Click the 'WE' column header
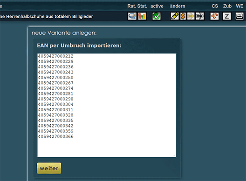This screenshot has height=181, width=246. click(x=239, y=6)
